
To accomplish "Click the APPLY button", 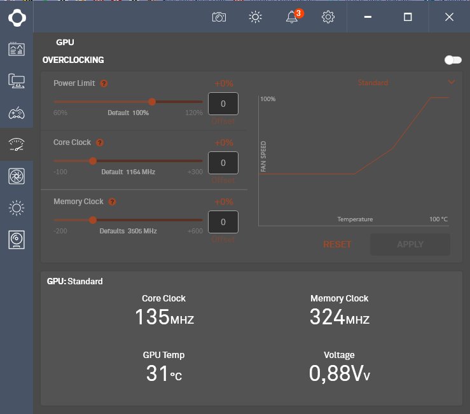I will pyautogui.click(x=410, y=245).
